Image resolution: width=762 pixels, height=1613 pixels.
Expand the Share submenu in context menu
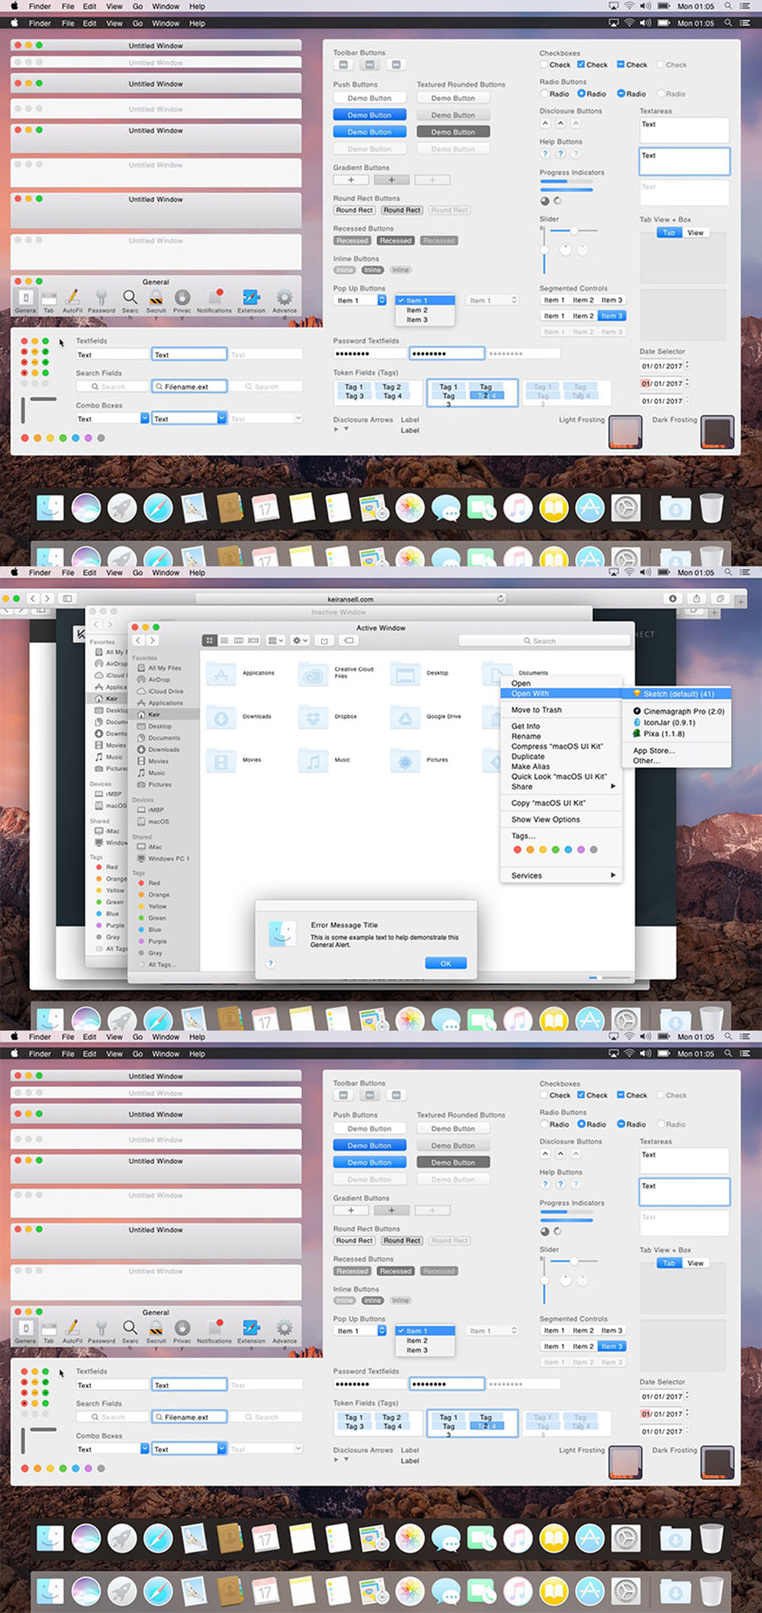[x=561, y=787]
